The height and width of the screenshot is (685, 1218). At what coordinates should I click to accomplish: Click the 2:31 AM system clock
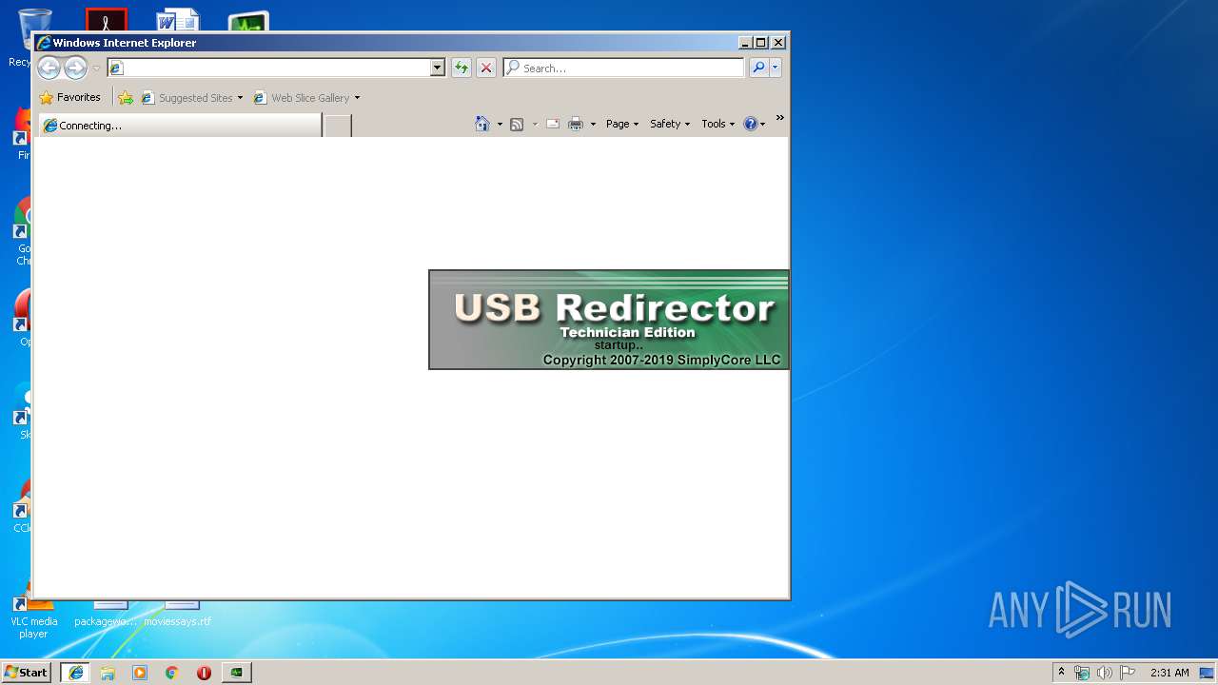1169,672
